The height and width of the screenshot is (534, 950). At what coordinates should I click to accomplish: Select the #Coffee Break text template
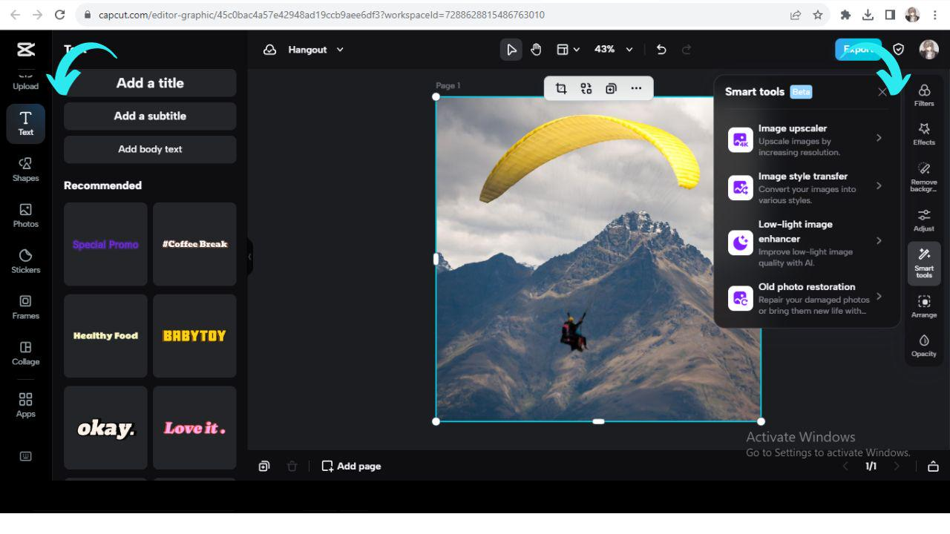(x=194, y=244)
